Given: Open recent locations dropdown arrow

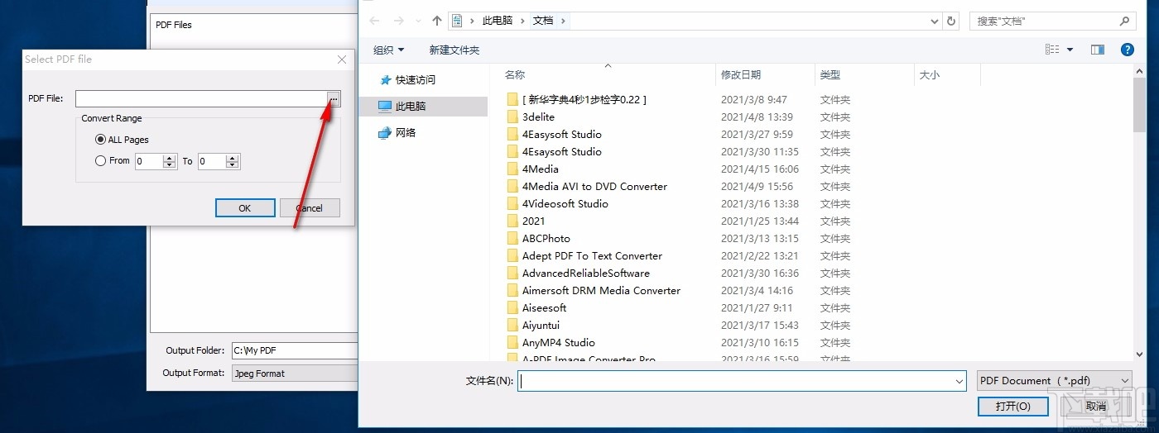Looking at the screenshot, I should pos(420,21).
